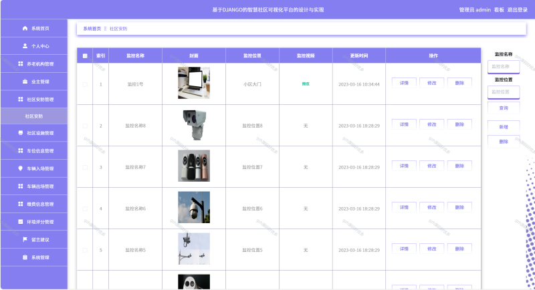
Task: Expand the 车辆入场管理 menu
Action: (34, 168)
